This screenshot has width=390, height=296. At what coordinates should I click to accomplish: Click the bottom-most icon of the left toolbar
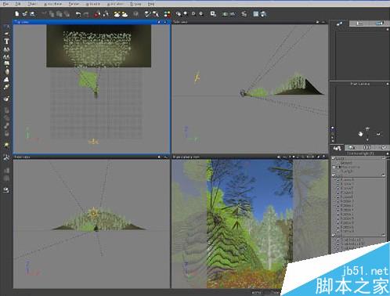[x=6, y=190]
